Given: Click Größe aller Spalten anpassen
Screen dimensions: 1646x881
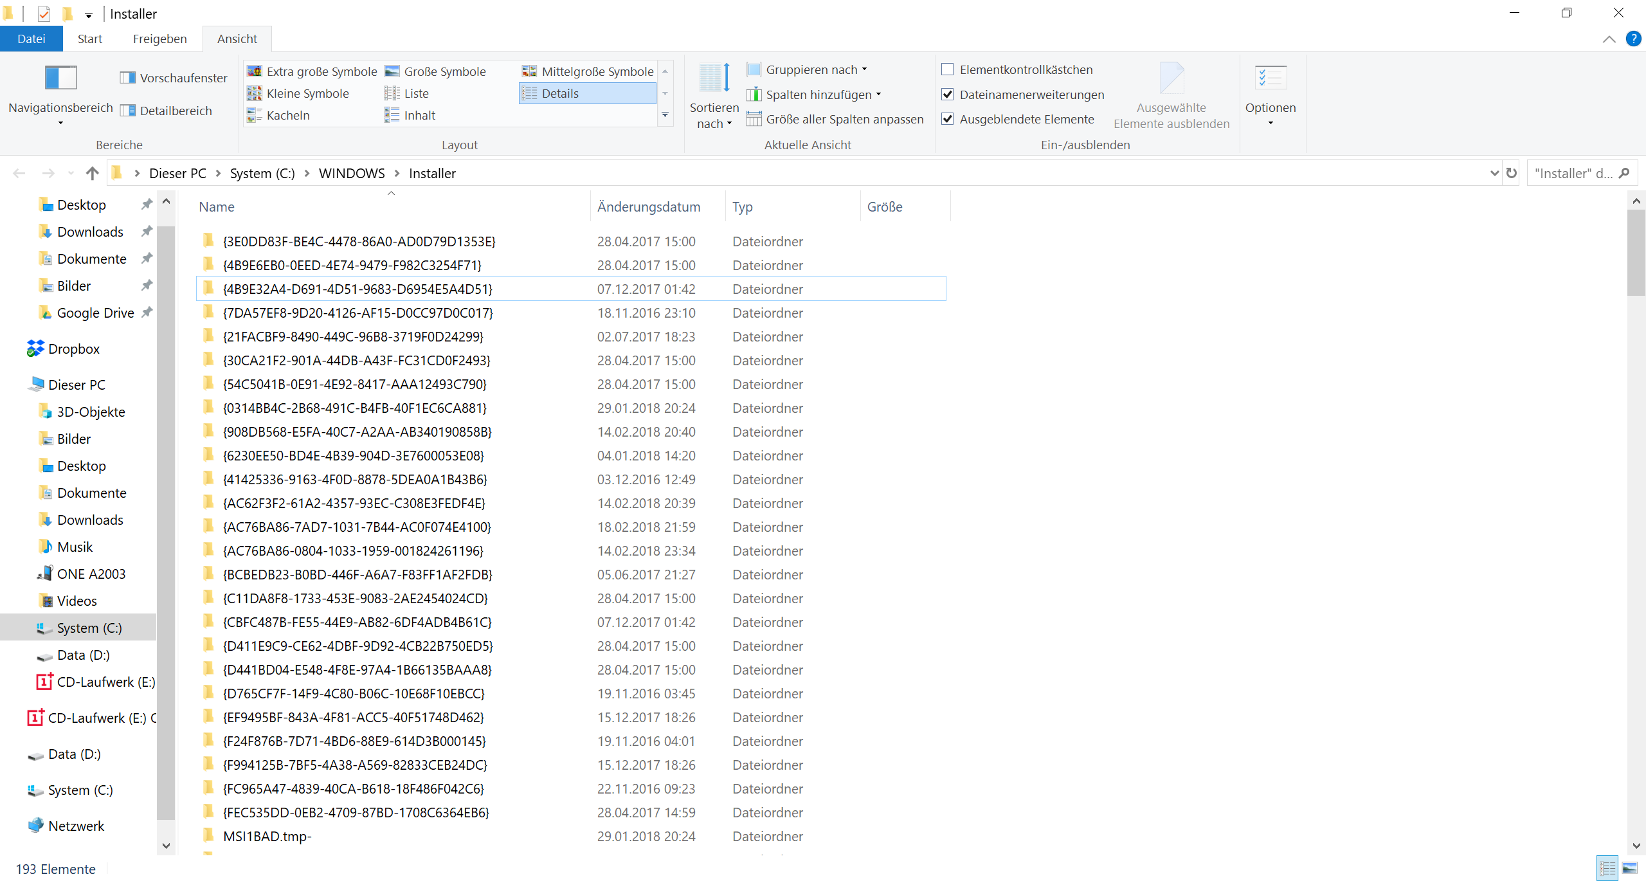Looking at the screenshot, I should pos(835,119).
